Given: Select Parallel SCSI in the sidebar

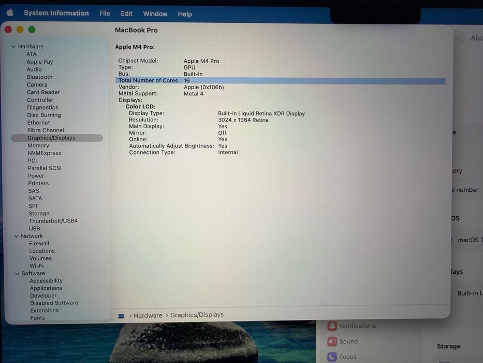Looking at the screenshot, I should tap(45, 168).
